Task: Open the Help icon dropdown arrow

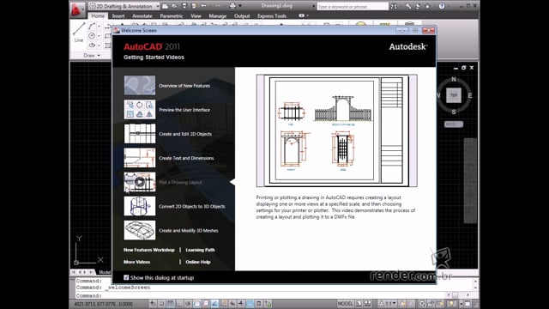Action: (448, 6)
